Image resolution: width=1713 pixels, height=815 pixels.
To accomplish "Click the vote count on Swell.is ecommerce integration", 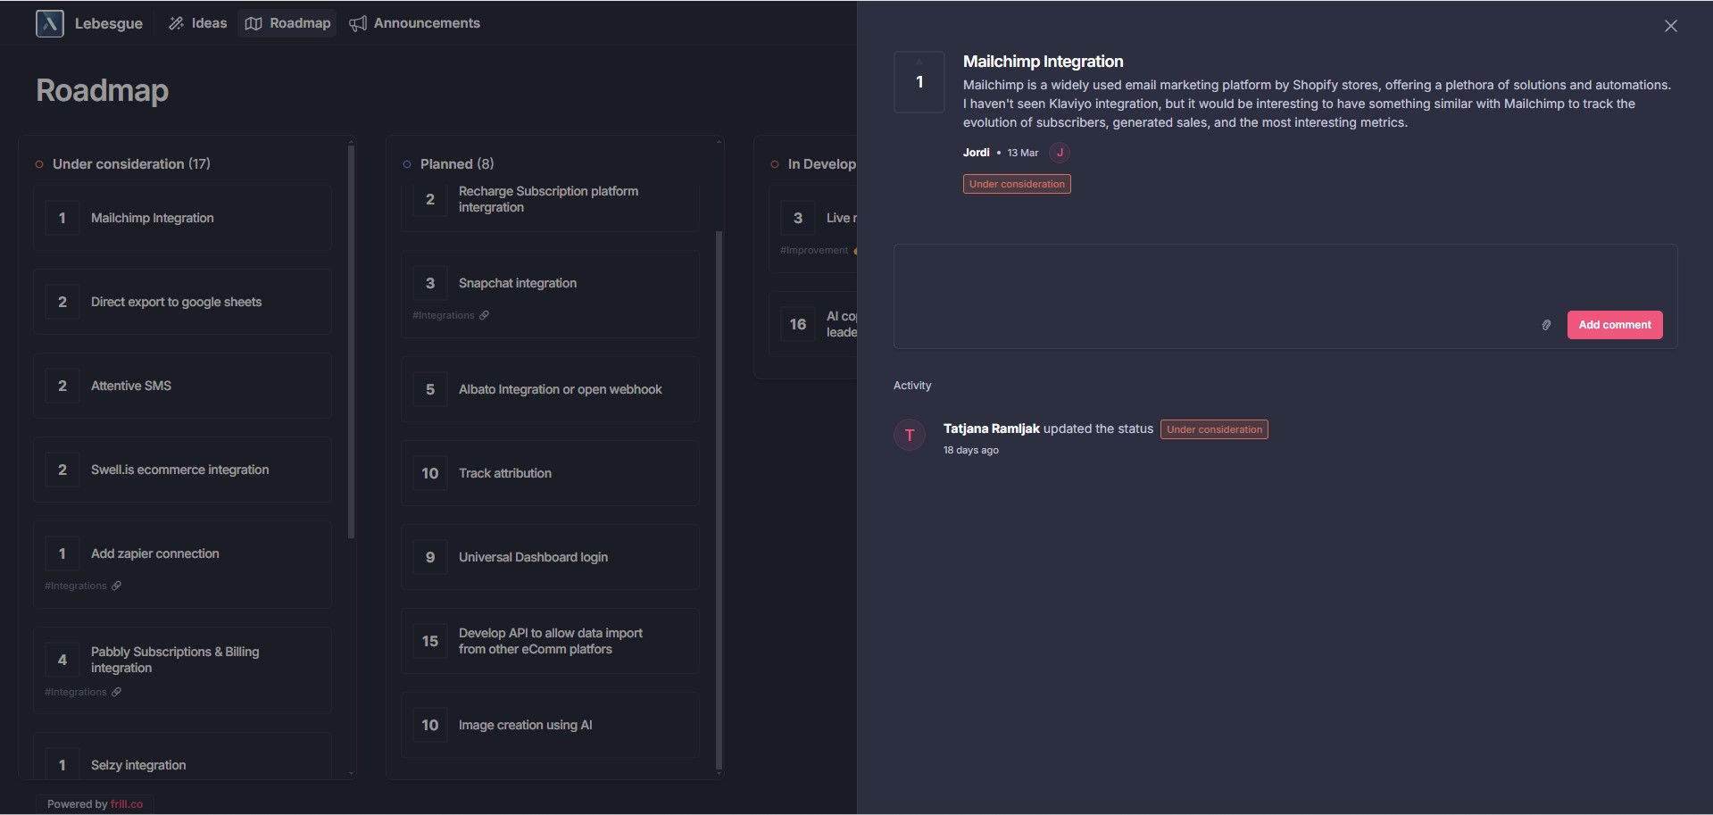I will point(62,470).
